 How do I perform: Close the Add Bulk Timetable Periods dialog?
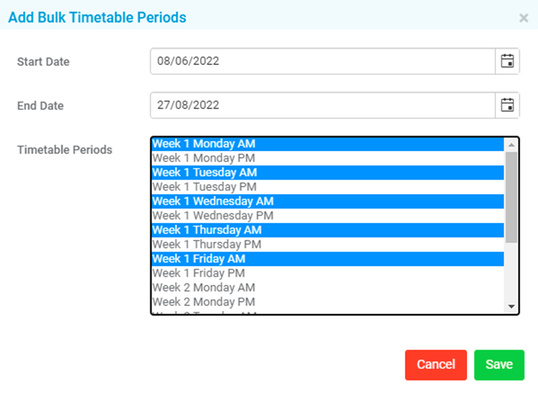tap(524, 18)
